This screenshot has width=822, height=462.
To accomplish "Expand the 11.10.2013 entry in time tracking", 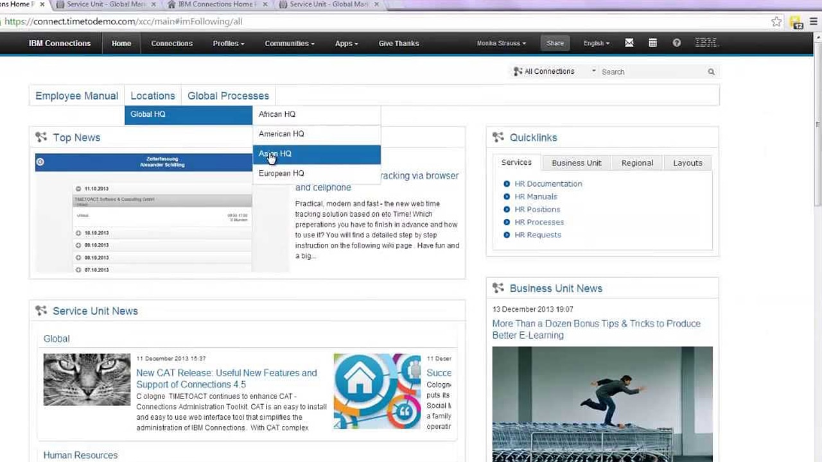I will 78,189.
